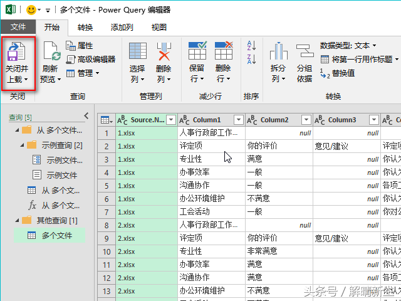
Task: Sort ascending with the A-Z icon
Action: (x=251, y=46)
